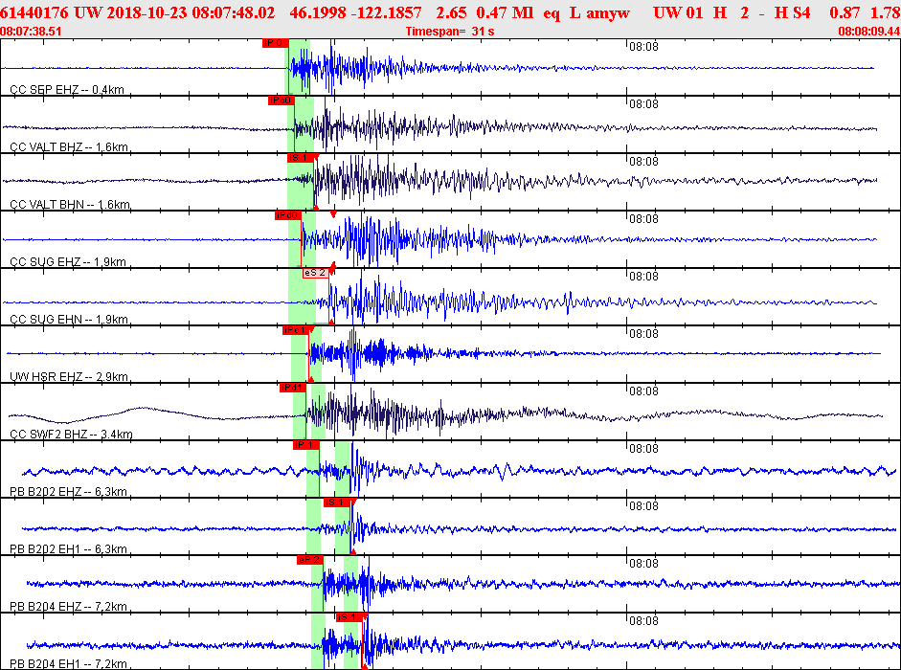This screenshot has height=670, width=901.
Task: Click the 0.87 value in header
Action: pyautogui.click(x=845, y=12)
